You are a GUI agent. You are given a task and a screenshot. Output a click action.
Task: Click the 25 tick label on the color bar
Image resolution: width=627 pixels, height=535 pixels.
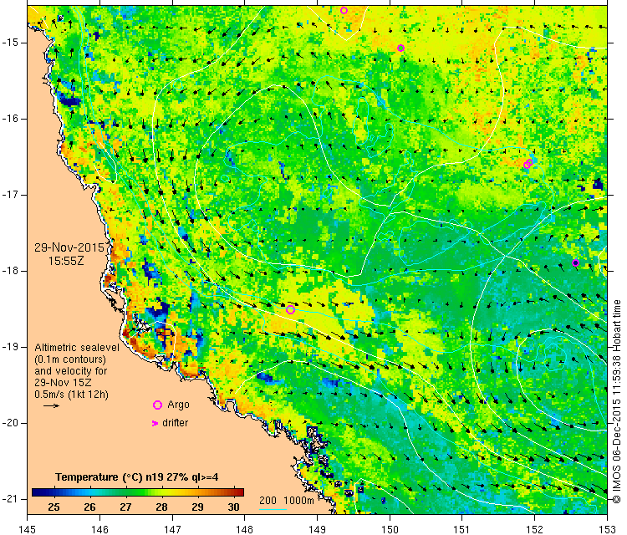54,507
